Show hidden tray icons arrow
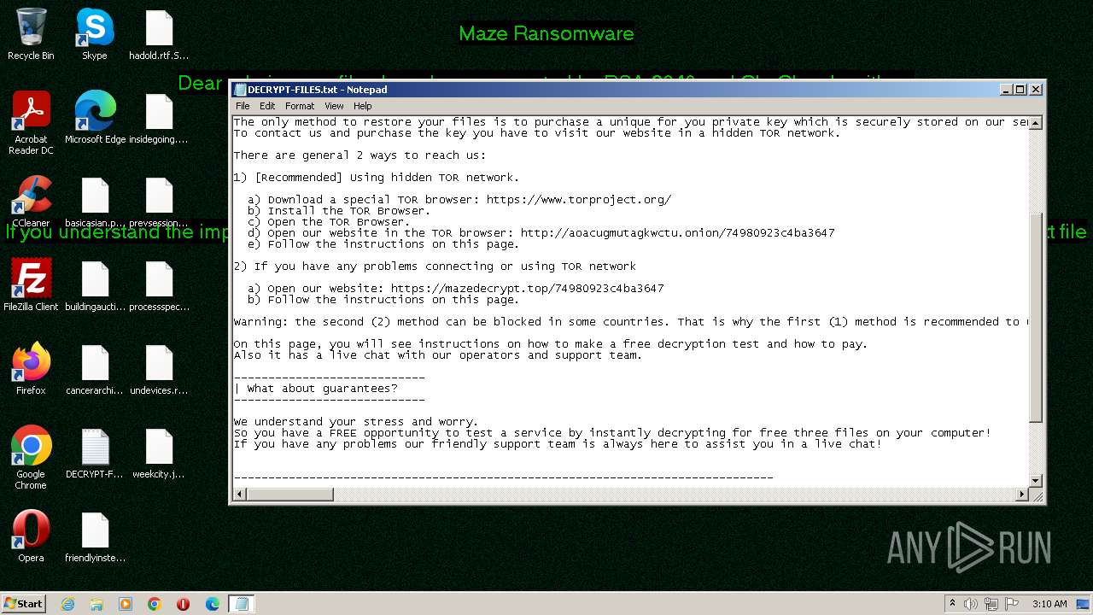Image resolution: width=1093 pixels, height=615 pixels. click(953, 604)
